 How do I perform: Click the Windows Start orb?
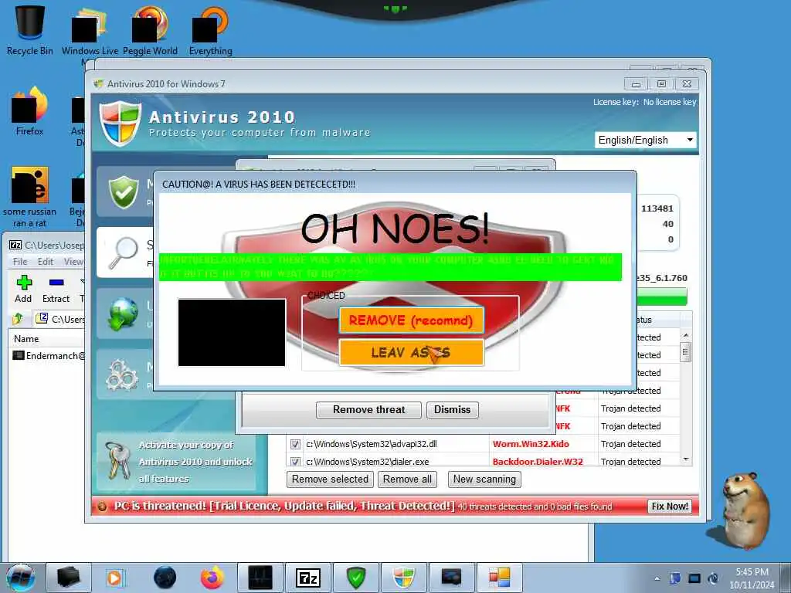(x=21, y=578)
